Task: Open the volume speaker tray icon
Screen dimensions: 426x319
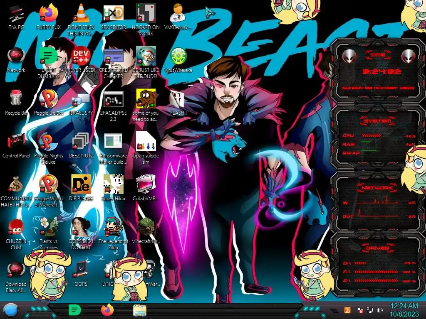Action: click(x=380, y=310)
